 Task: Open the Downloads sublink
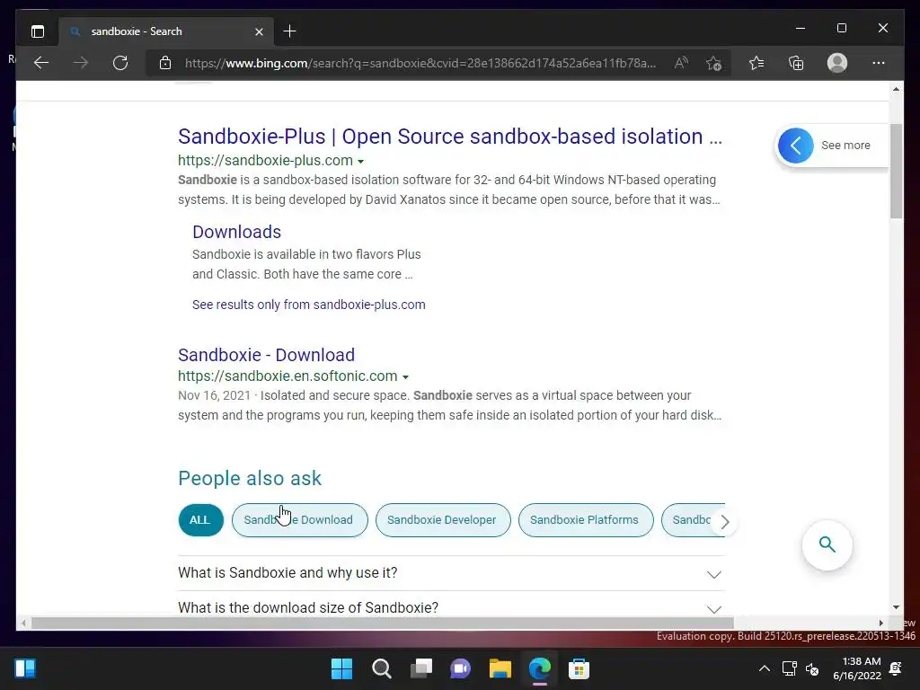point(236,232)
